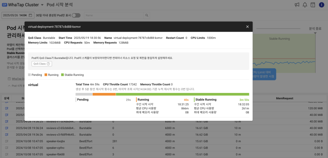328x158 pixels.
Task: Open the 2025/05/26 14:04 date picker
Action: pyautogui.click(x=18, y=15)
